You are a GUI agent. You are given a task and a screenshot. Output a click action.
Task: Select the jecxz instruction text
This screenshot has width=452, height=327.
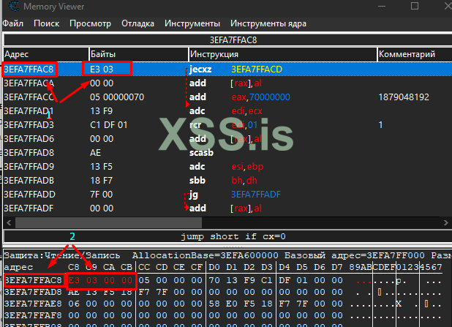click(x=200, y=69)
